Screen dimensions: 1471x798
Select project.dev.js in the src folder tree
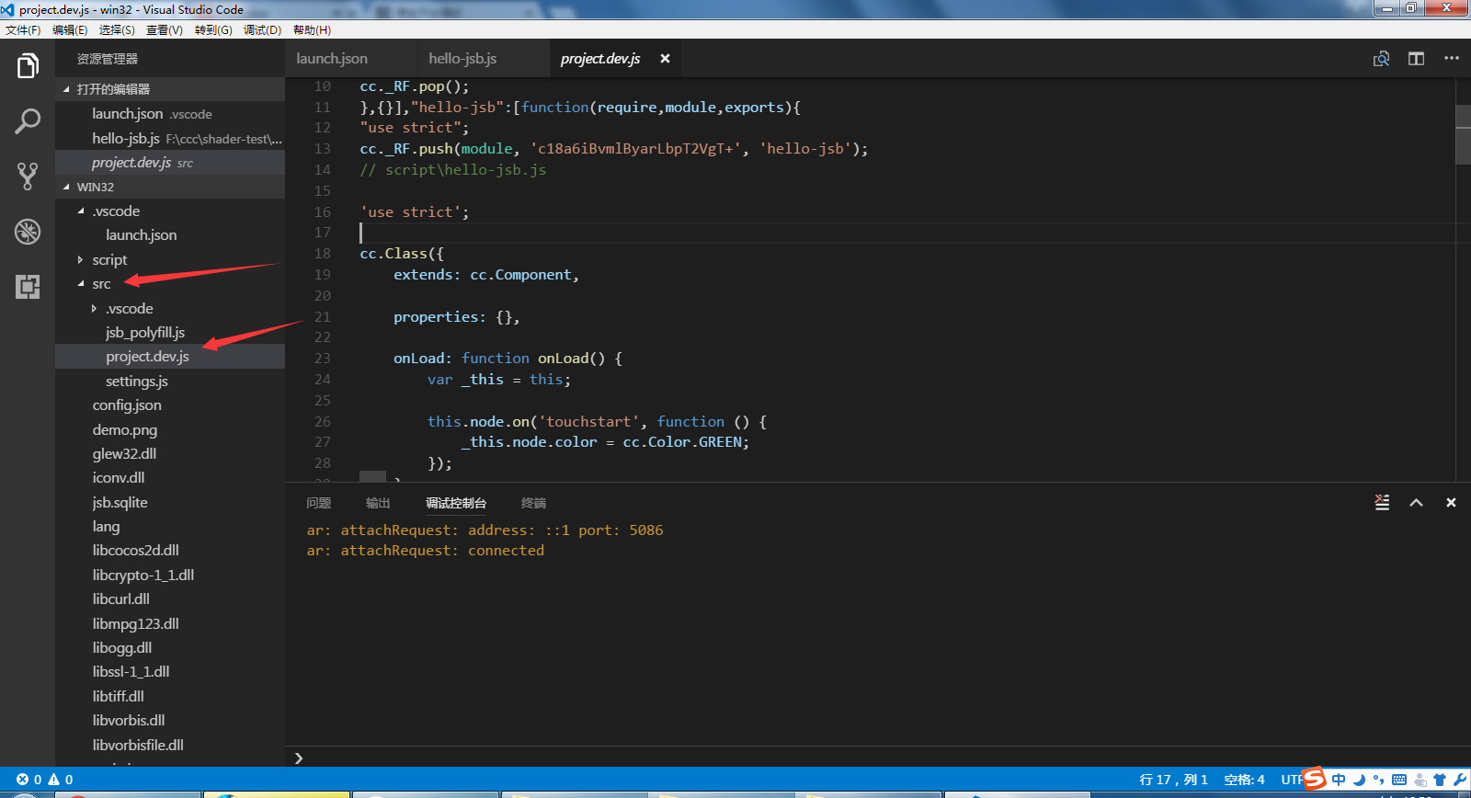tap(170, 357)
